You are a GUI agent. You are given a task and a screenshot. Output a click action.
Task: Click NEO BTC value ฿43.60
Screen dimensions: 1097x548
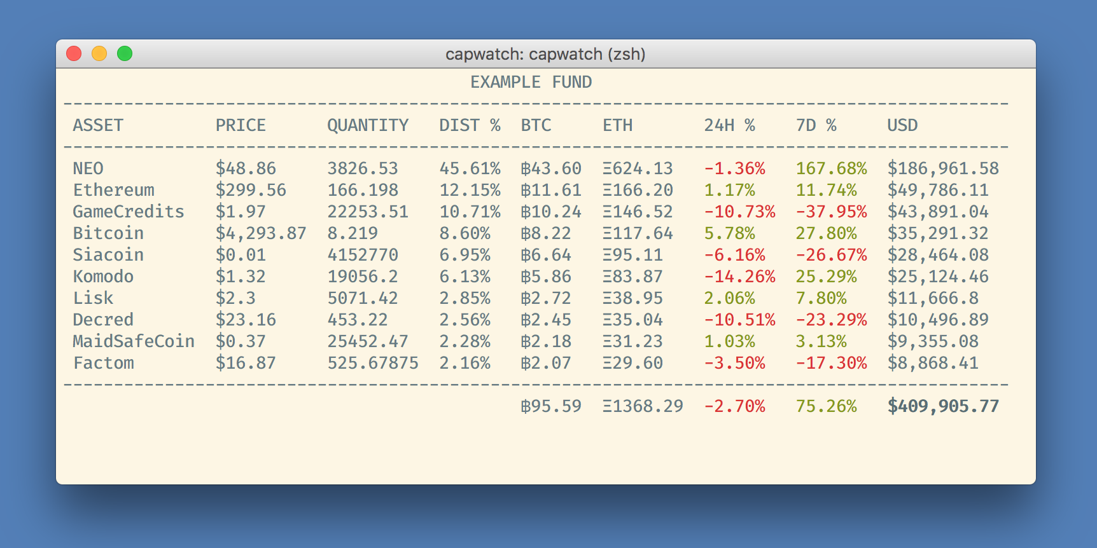(551, 168)
